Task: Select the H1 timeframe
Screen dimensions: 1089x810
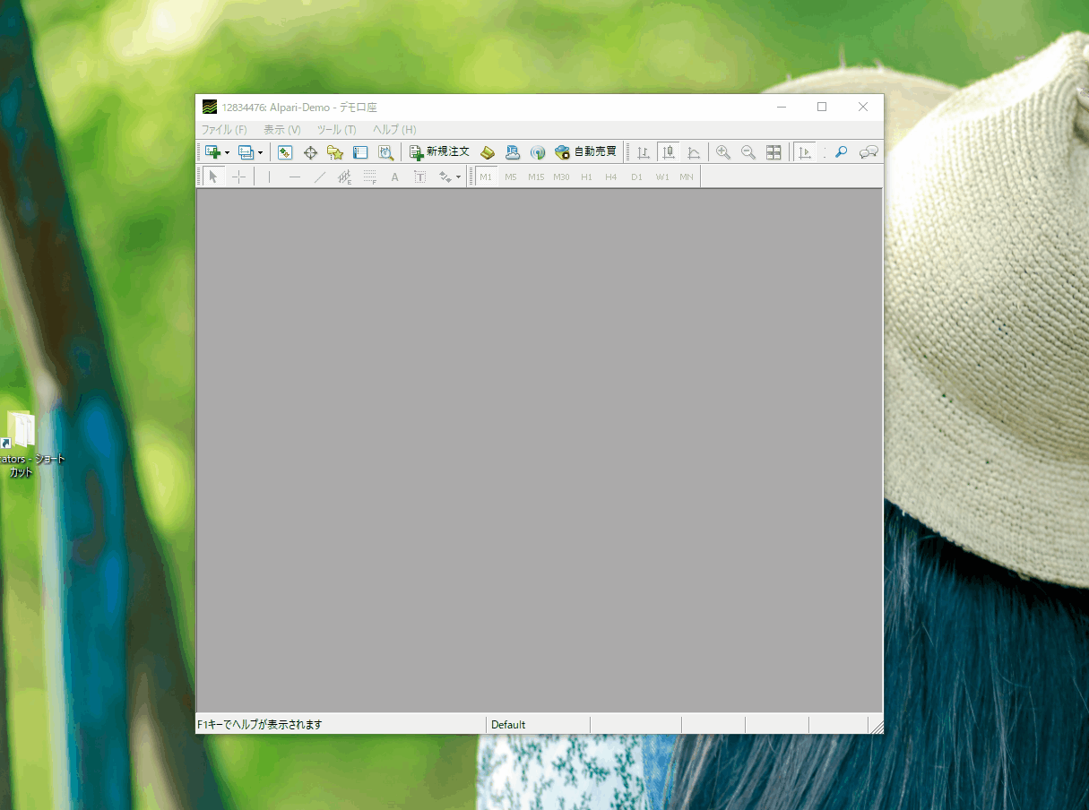Action: tap(586, 177)
